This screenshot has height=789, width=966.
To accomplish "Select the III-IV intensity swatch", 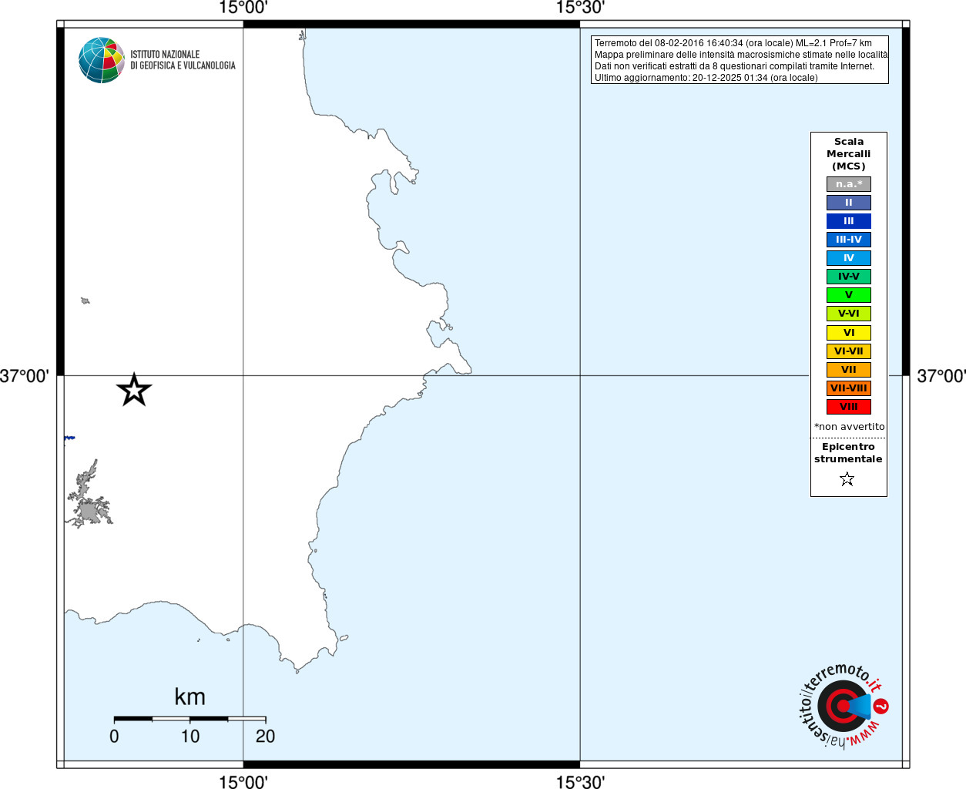I will pos(849,240).
